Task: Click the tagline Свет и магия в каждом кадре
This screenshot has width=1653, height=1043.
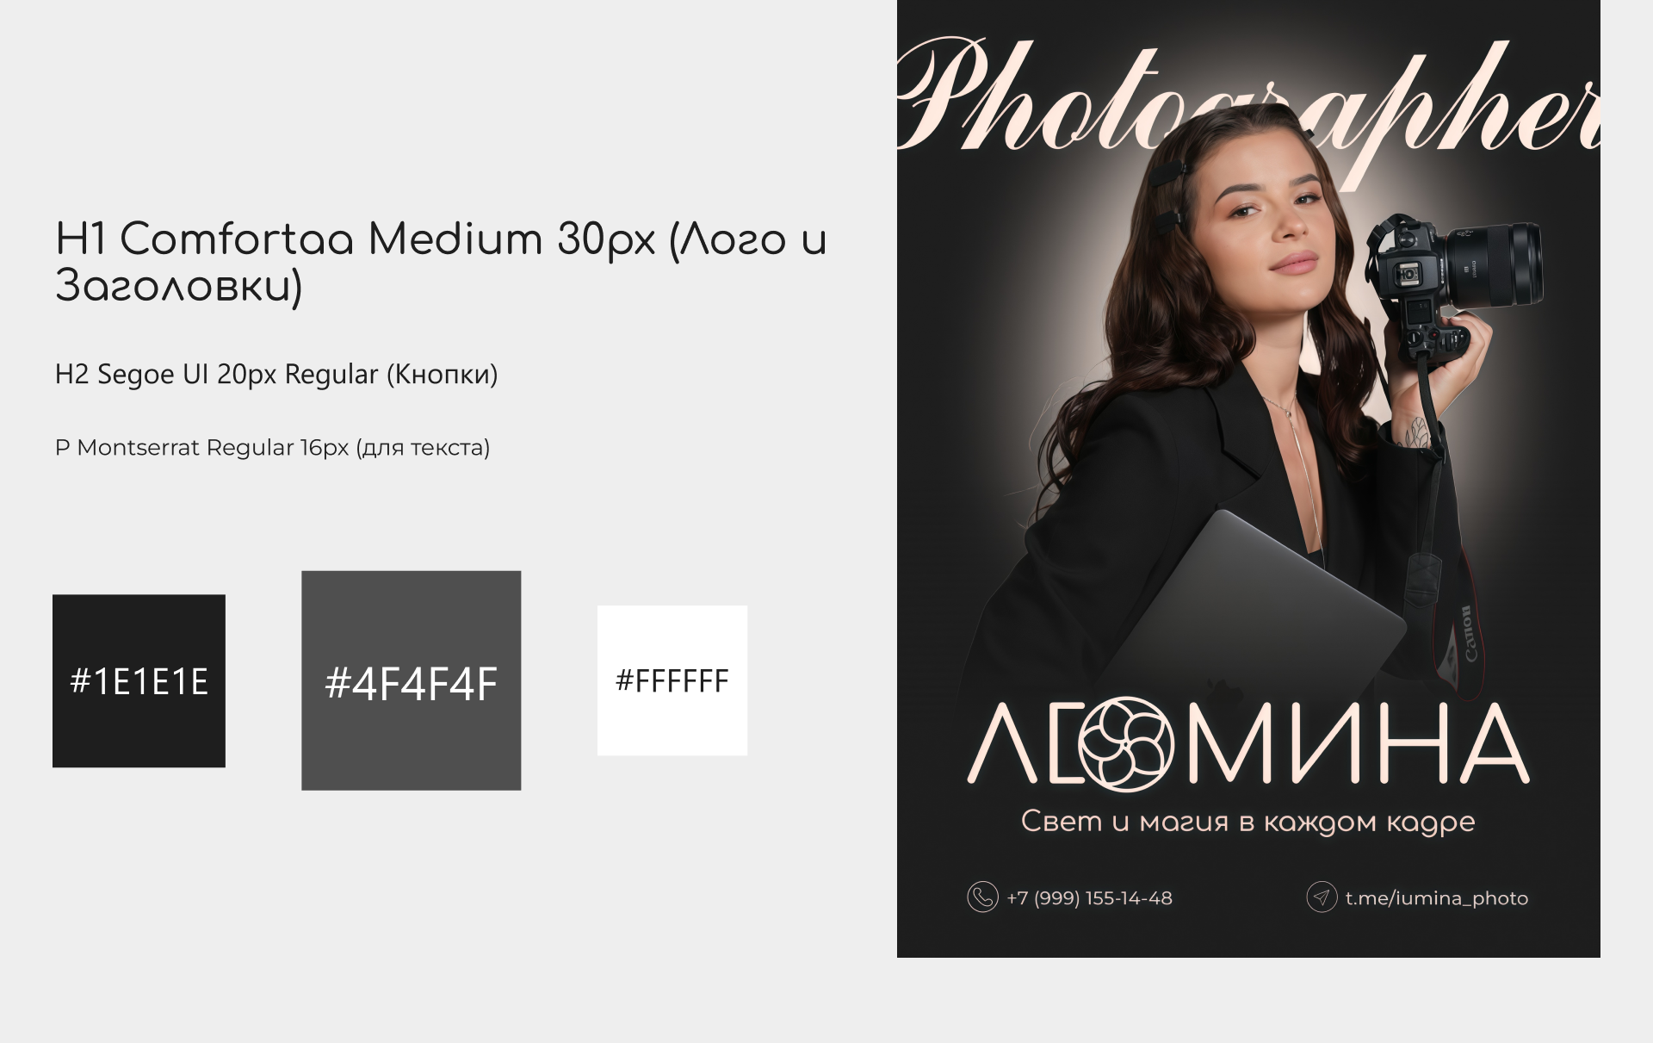Action: pyautogui.click(x=1247, y=822)
